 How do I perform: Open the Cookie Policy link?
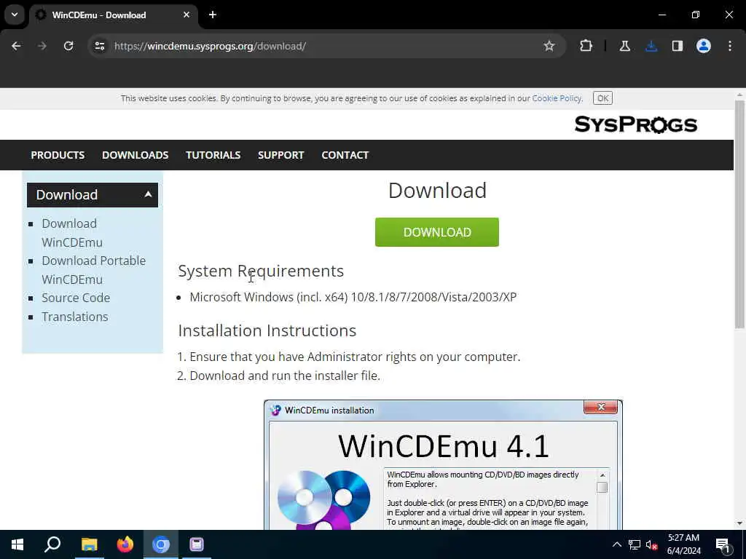pos(557,98)
